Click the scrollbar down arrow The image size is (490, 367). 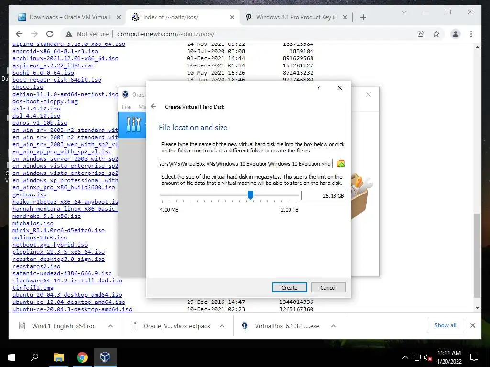pyautogui.click(x=477, y=308)
